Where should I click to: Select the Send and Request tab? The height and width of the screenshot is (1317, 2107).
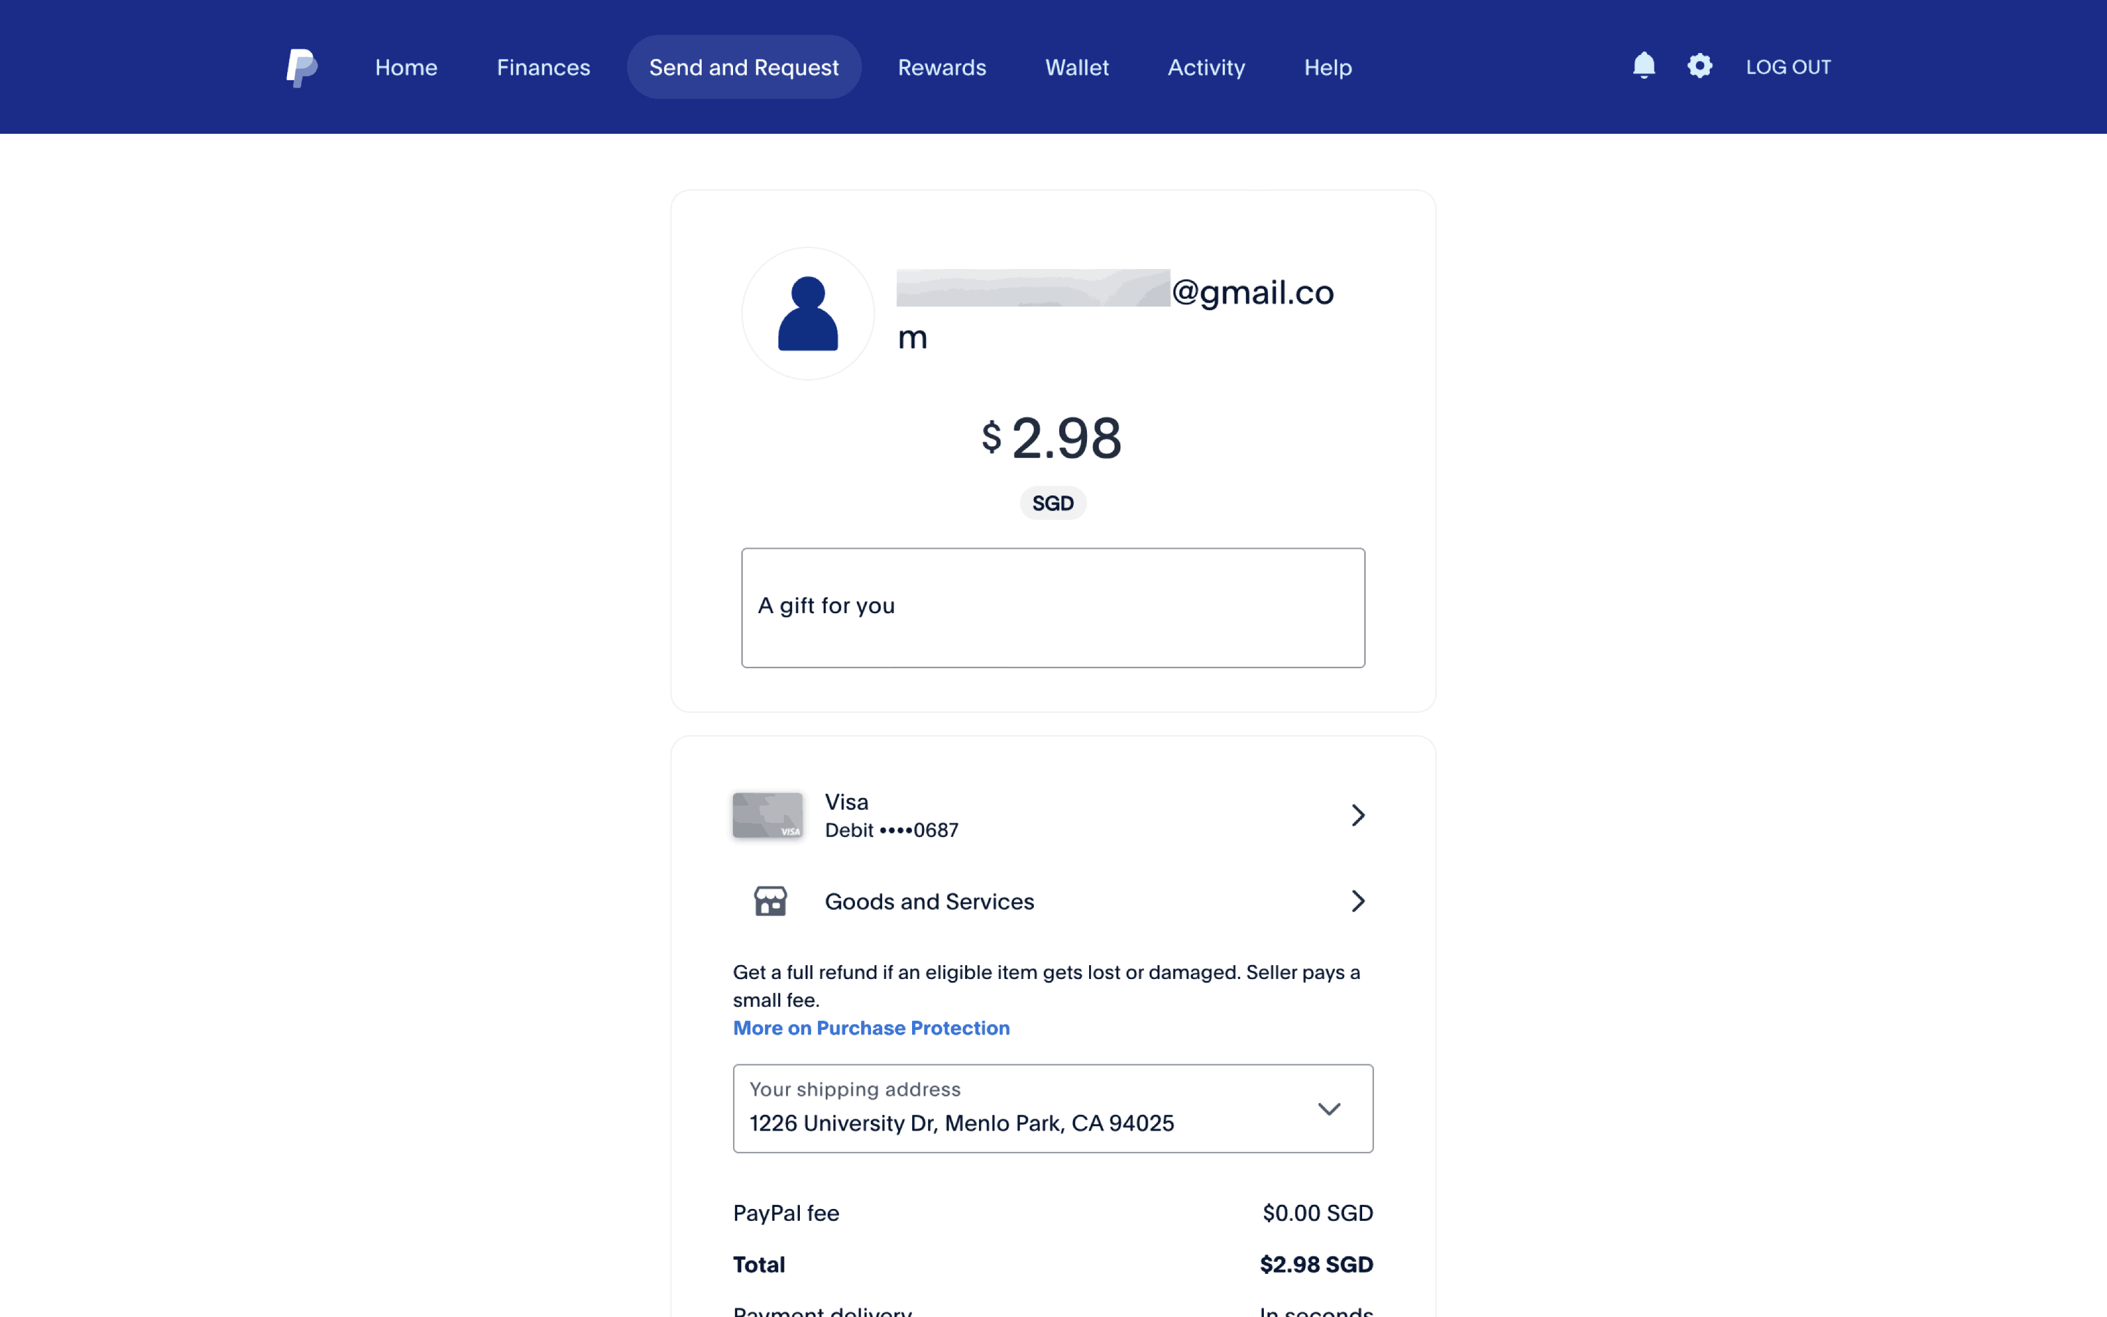point(743,67)
